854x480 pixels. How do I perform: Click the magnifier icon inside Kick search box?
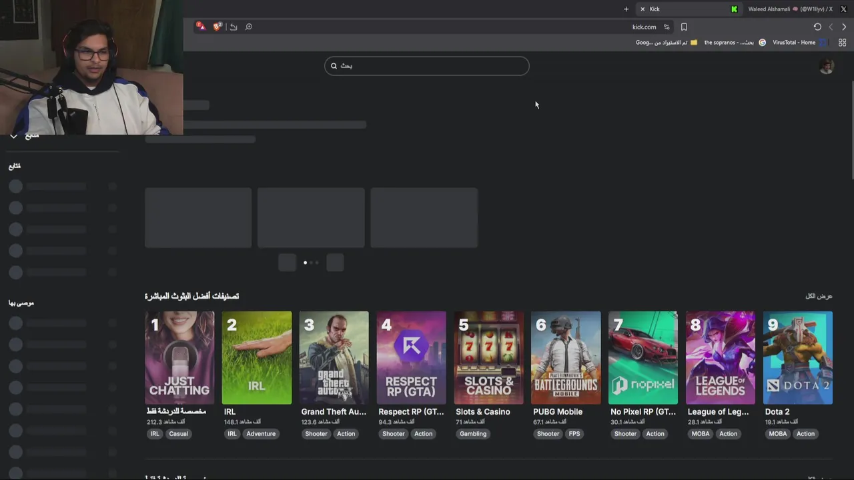pyautogui.click(x=334, y=65)
